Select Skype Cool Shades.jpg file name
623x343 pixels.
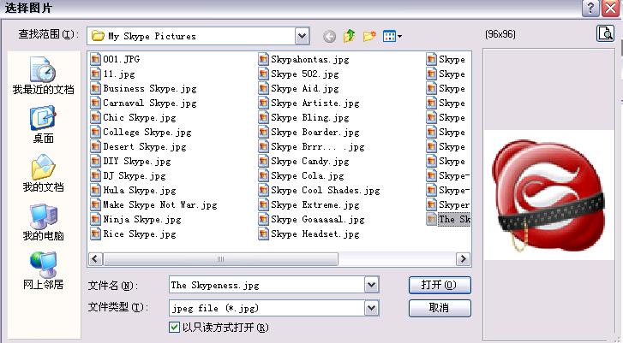coord(326,191)
